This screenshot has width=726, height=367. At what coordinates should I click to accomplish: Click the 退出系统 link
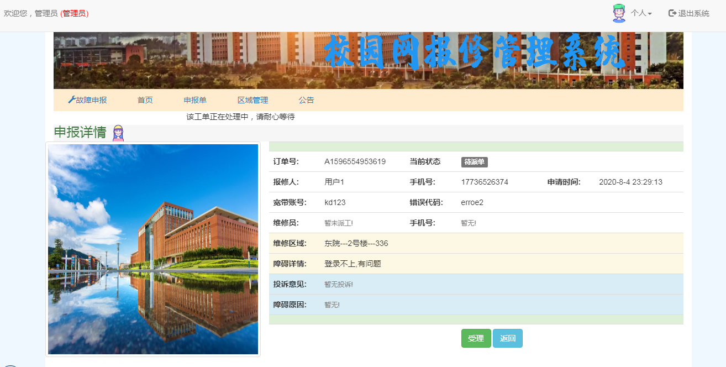point(693,13)
